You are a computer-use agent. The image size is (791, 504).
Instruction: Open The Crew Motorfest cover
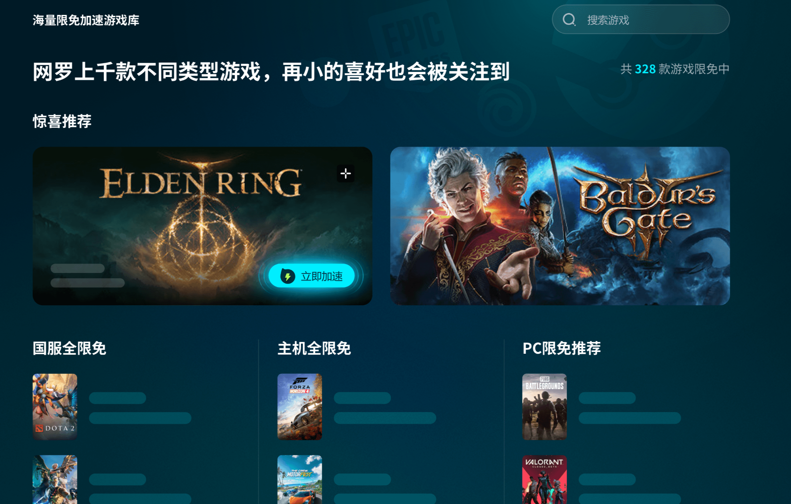pos(300,480)
